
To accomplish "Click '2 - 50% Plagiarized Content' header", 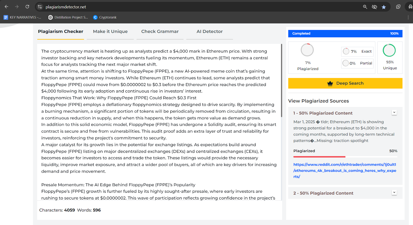I will pos(323,193).
